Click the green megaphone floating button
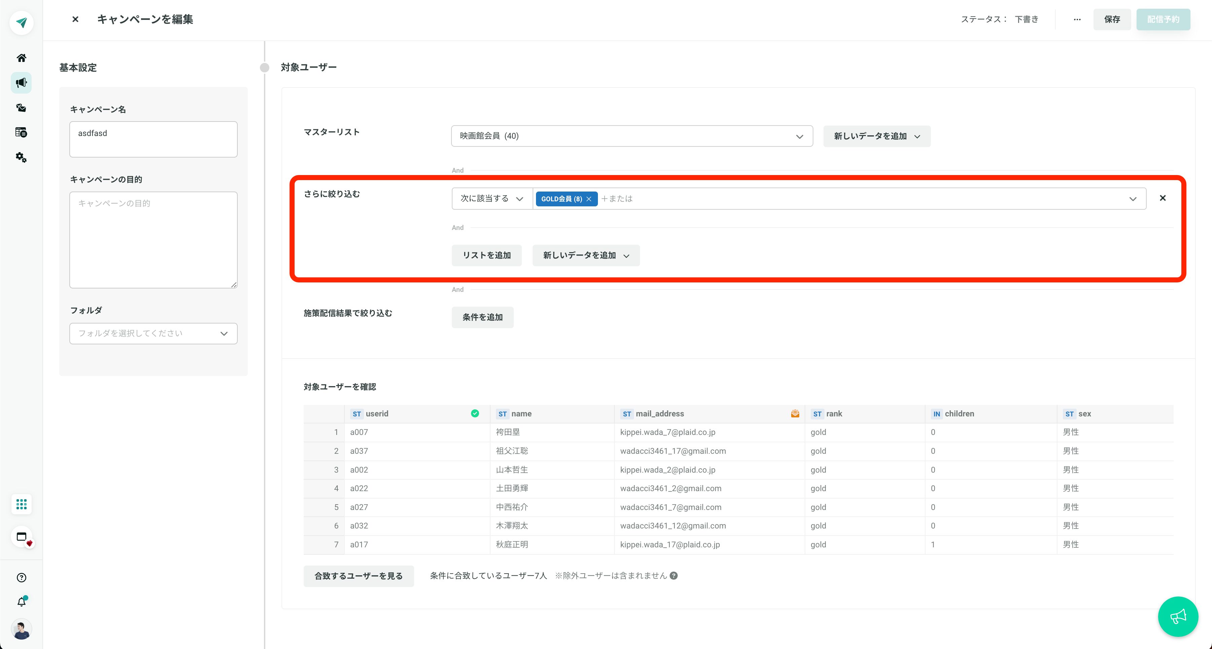The height and width of the screenshot is (649, 1212). 1178,617
